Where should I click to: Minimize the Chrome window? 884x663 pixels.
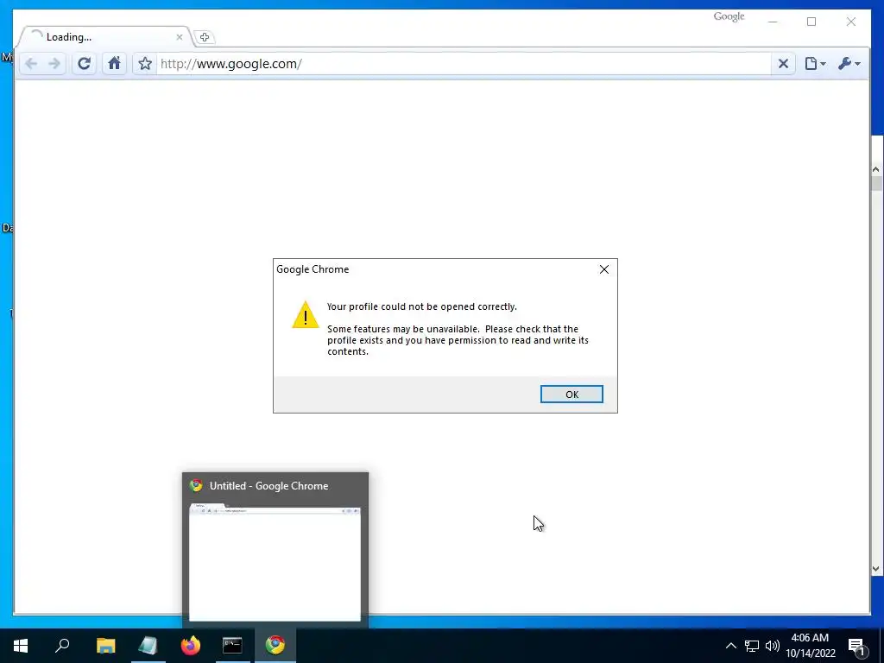point(773,22)
